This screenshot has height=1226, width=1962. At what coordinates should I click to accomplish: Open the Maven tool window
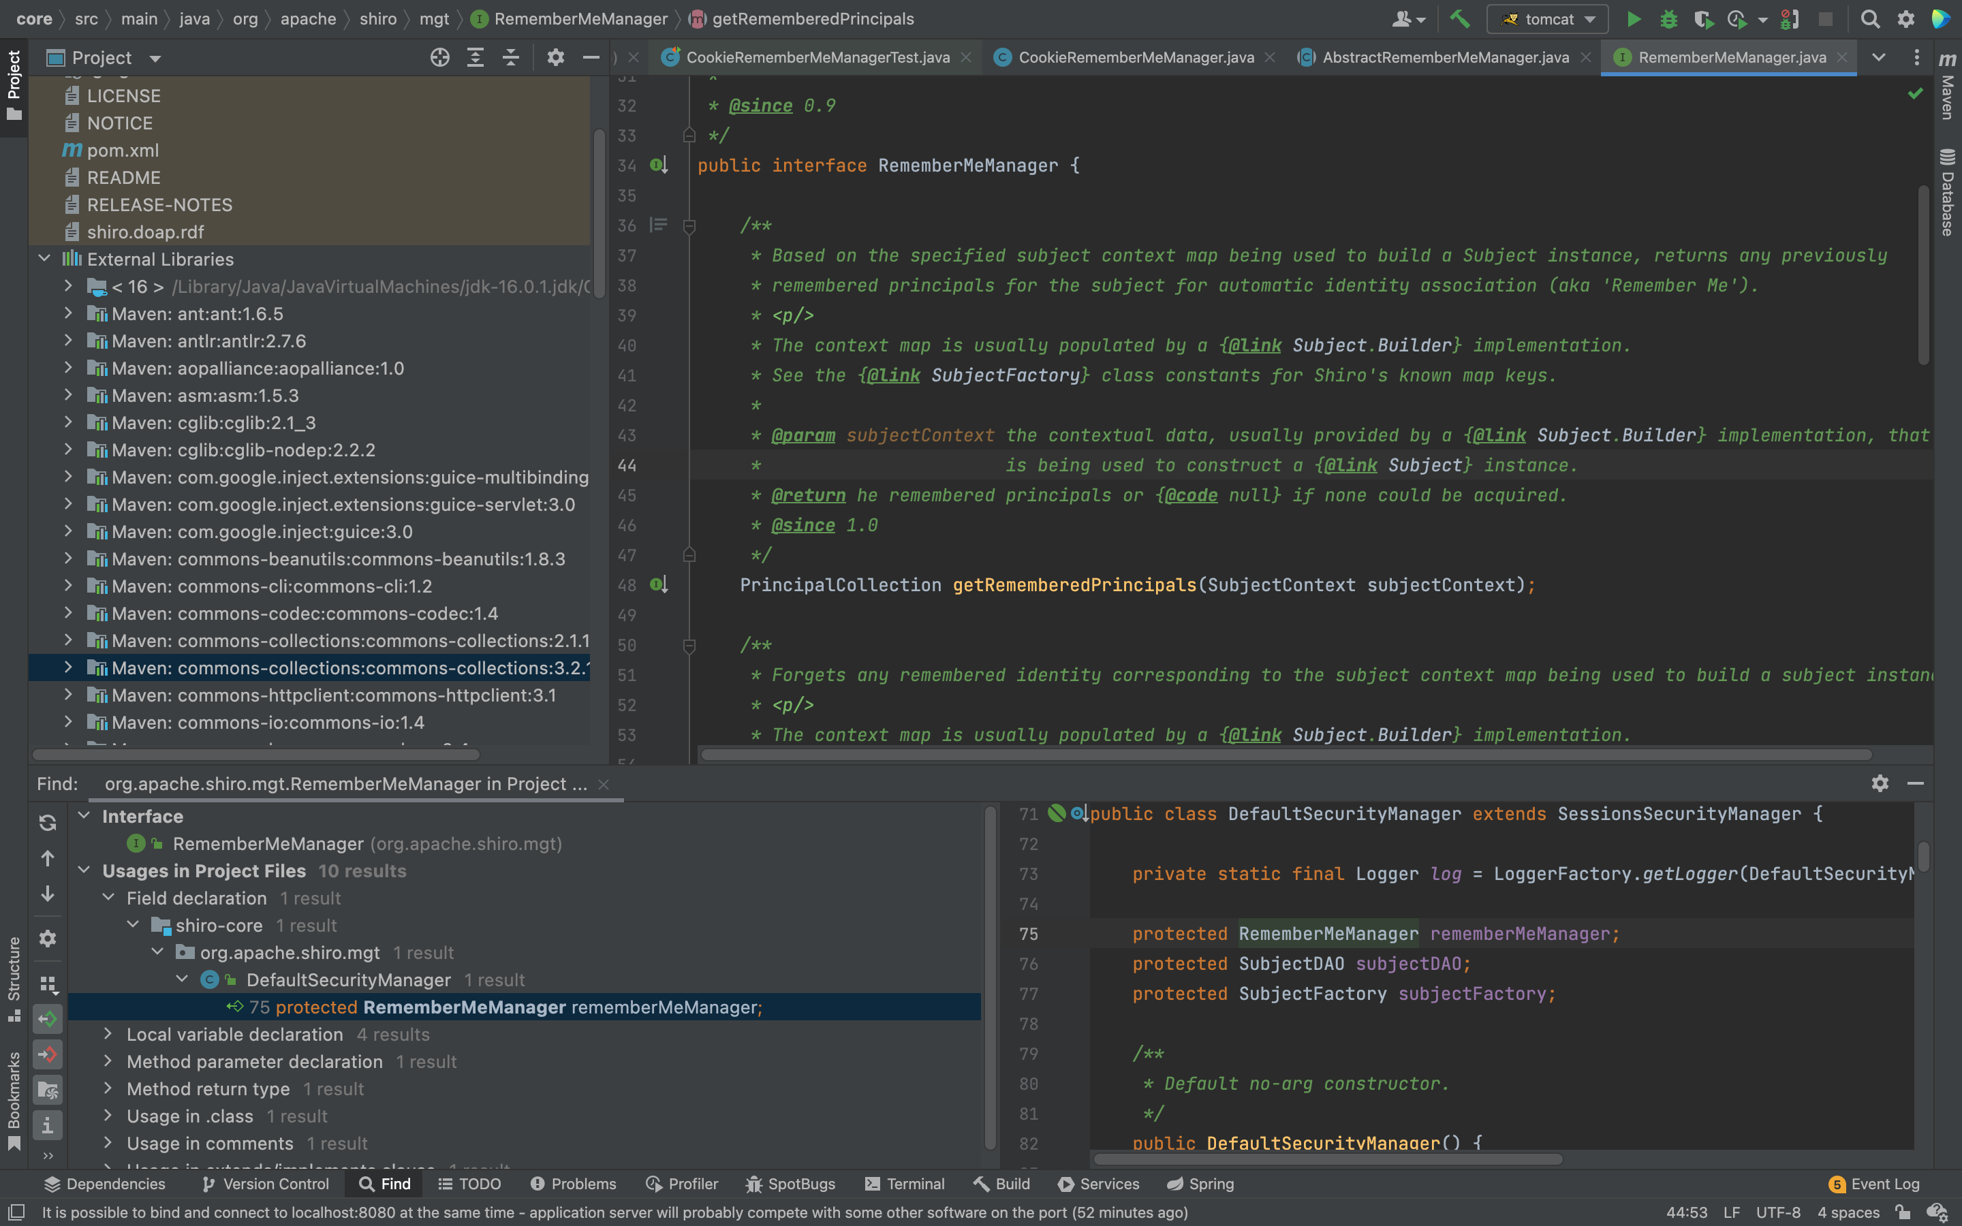point(1948,85)
